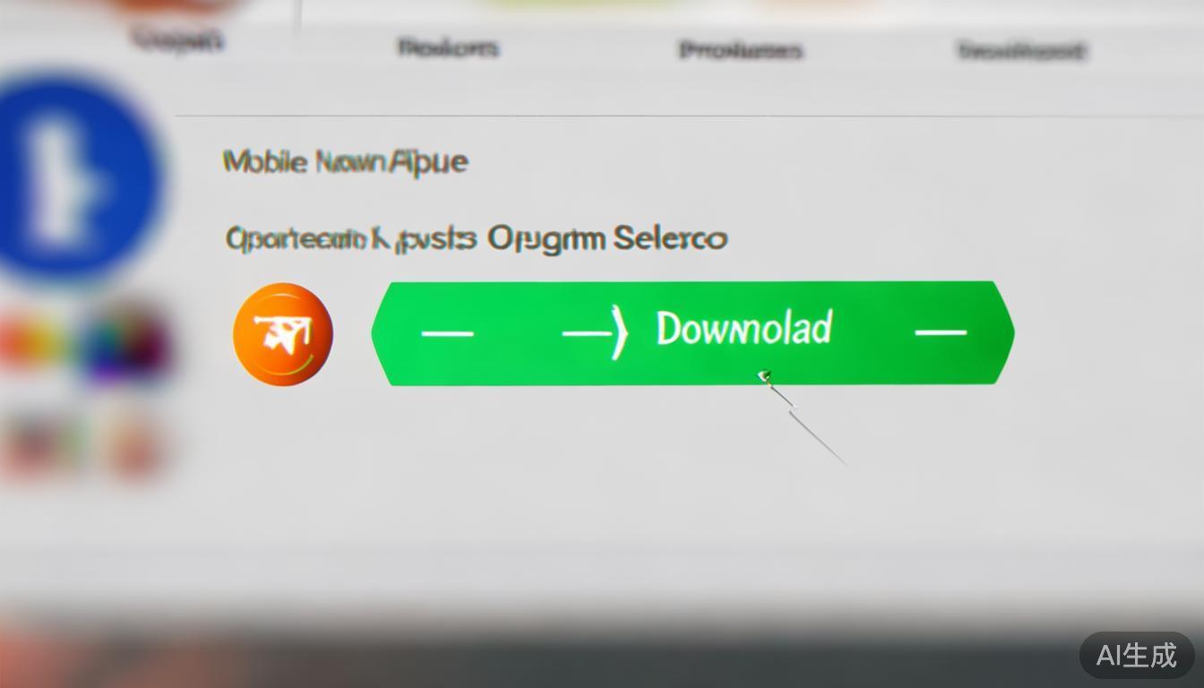Click the arrow icon inside the Download button
Image resolution: width=1204 pixels, height=688 pixels.
(593, 332)
